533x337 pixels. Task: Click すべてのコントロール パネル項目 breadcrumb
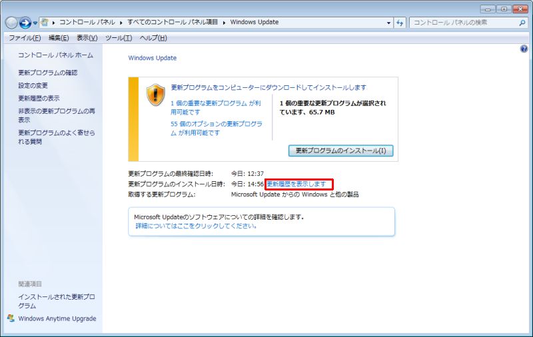173,23
